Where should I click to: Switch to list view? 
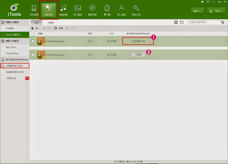(x=176, y=22)
